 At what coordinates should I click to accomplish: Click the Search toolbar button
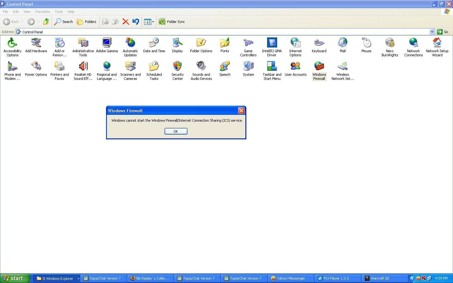[x=64, y=22]
